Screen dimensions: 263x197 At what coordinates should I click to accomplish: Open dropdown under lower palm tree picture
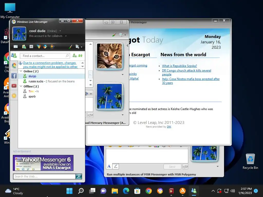(x=218, y=166)
